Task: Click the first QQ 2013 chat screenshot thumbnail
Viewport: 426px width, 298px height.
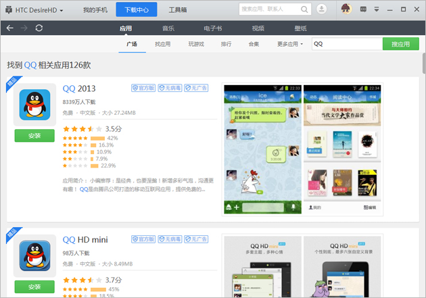Action: [x=262, y=149]
